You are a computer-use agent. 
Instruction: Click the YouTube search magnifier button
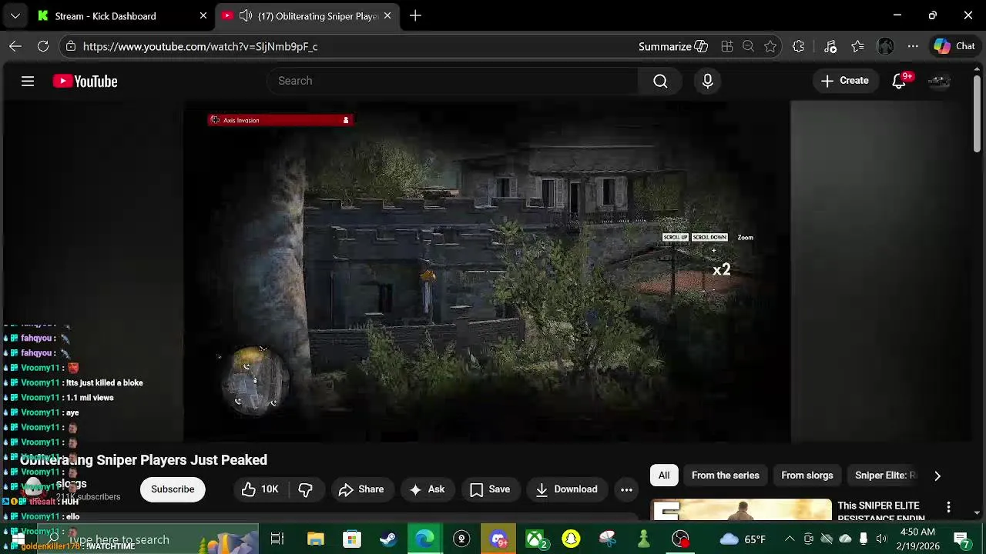coord(660,81)
